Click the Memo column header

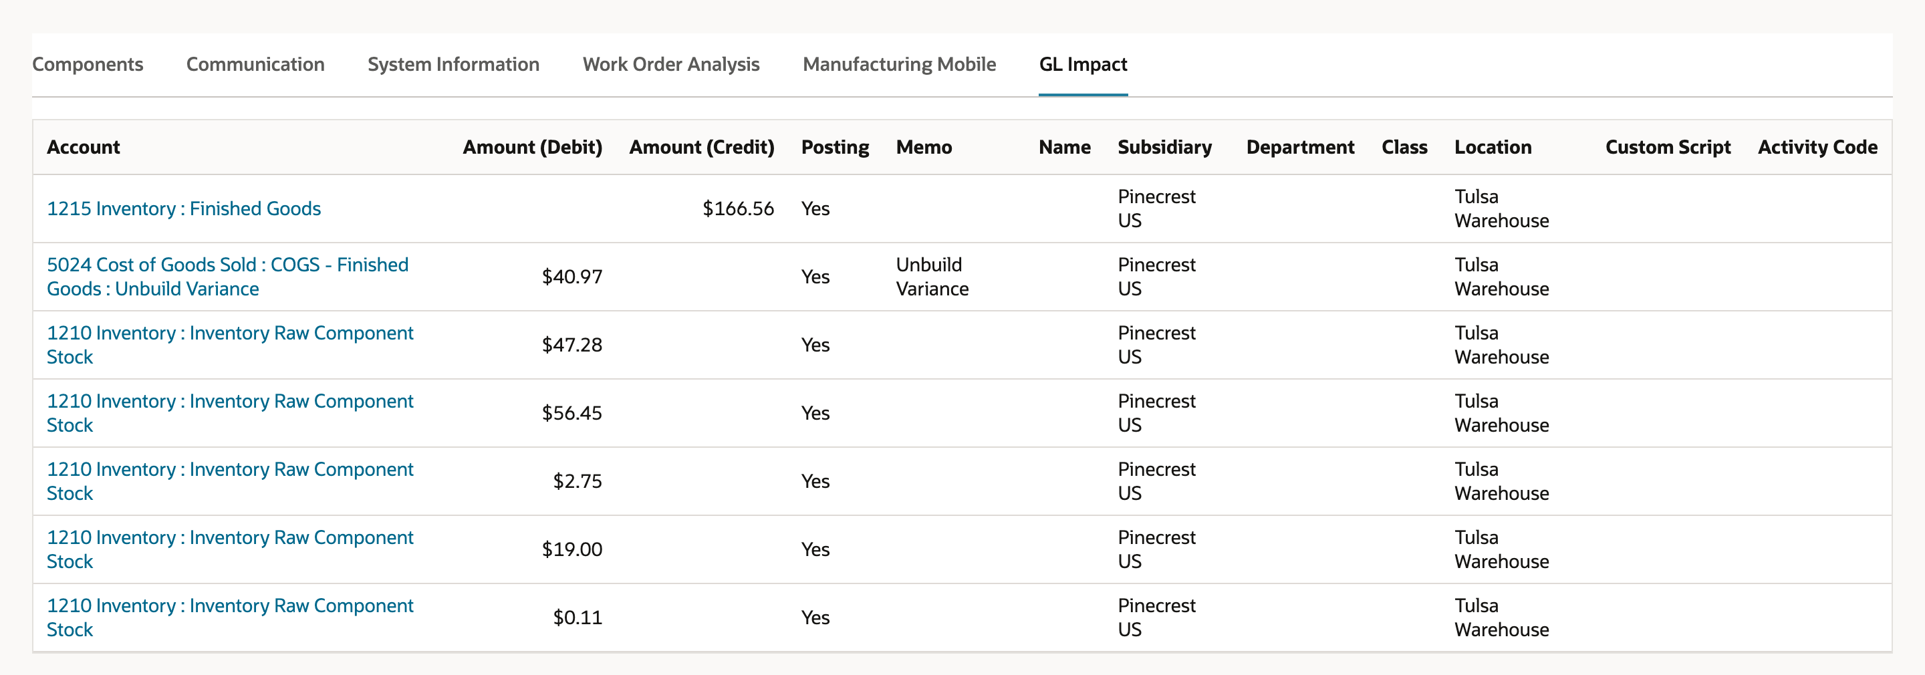click(x=924, y=147)
